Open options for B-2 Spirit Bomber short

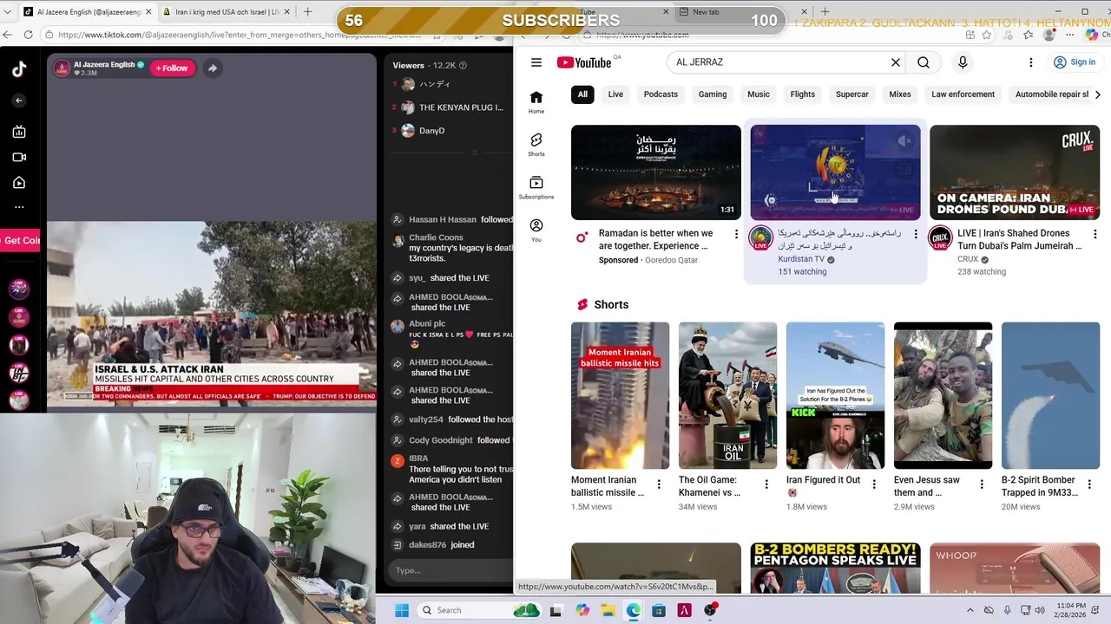point(1089,484)
